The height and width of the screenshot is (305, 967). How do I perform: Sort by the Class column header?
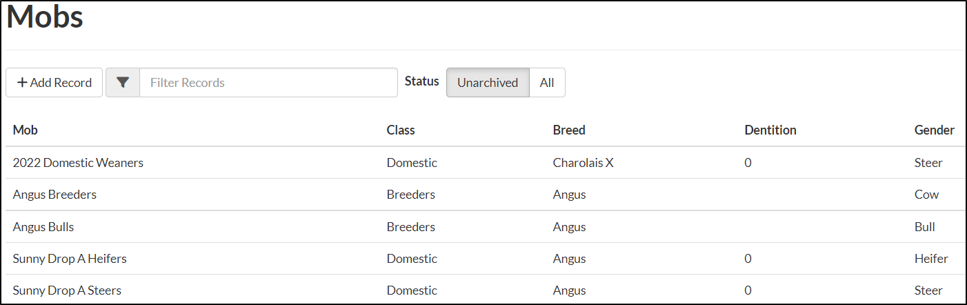pos(401,130)
